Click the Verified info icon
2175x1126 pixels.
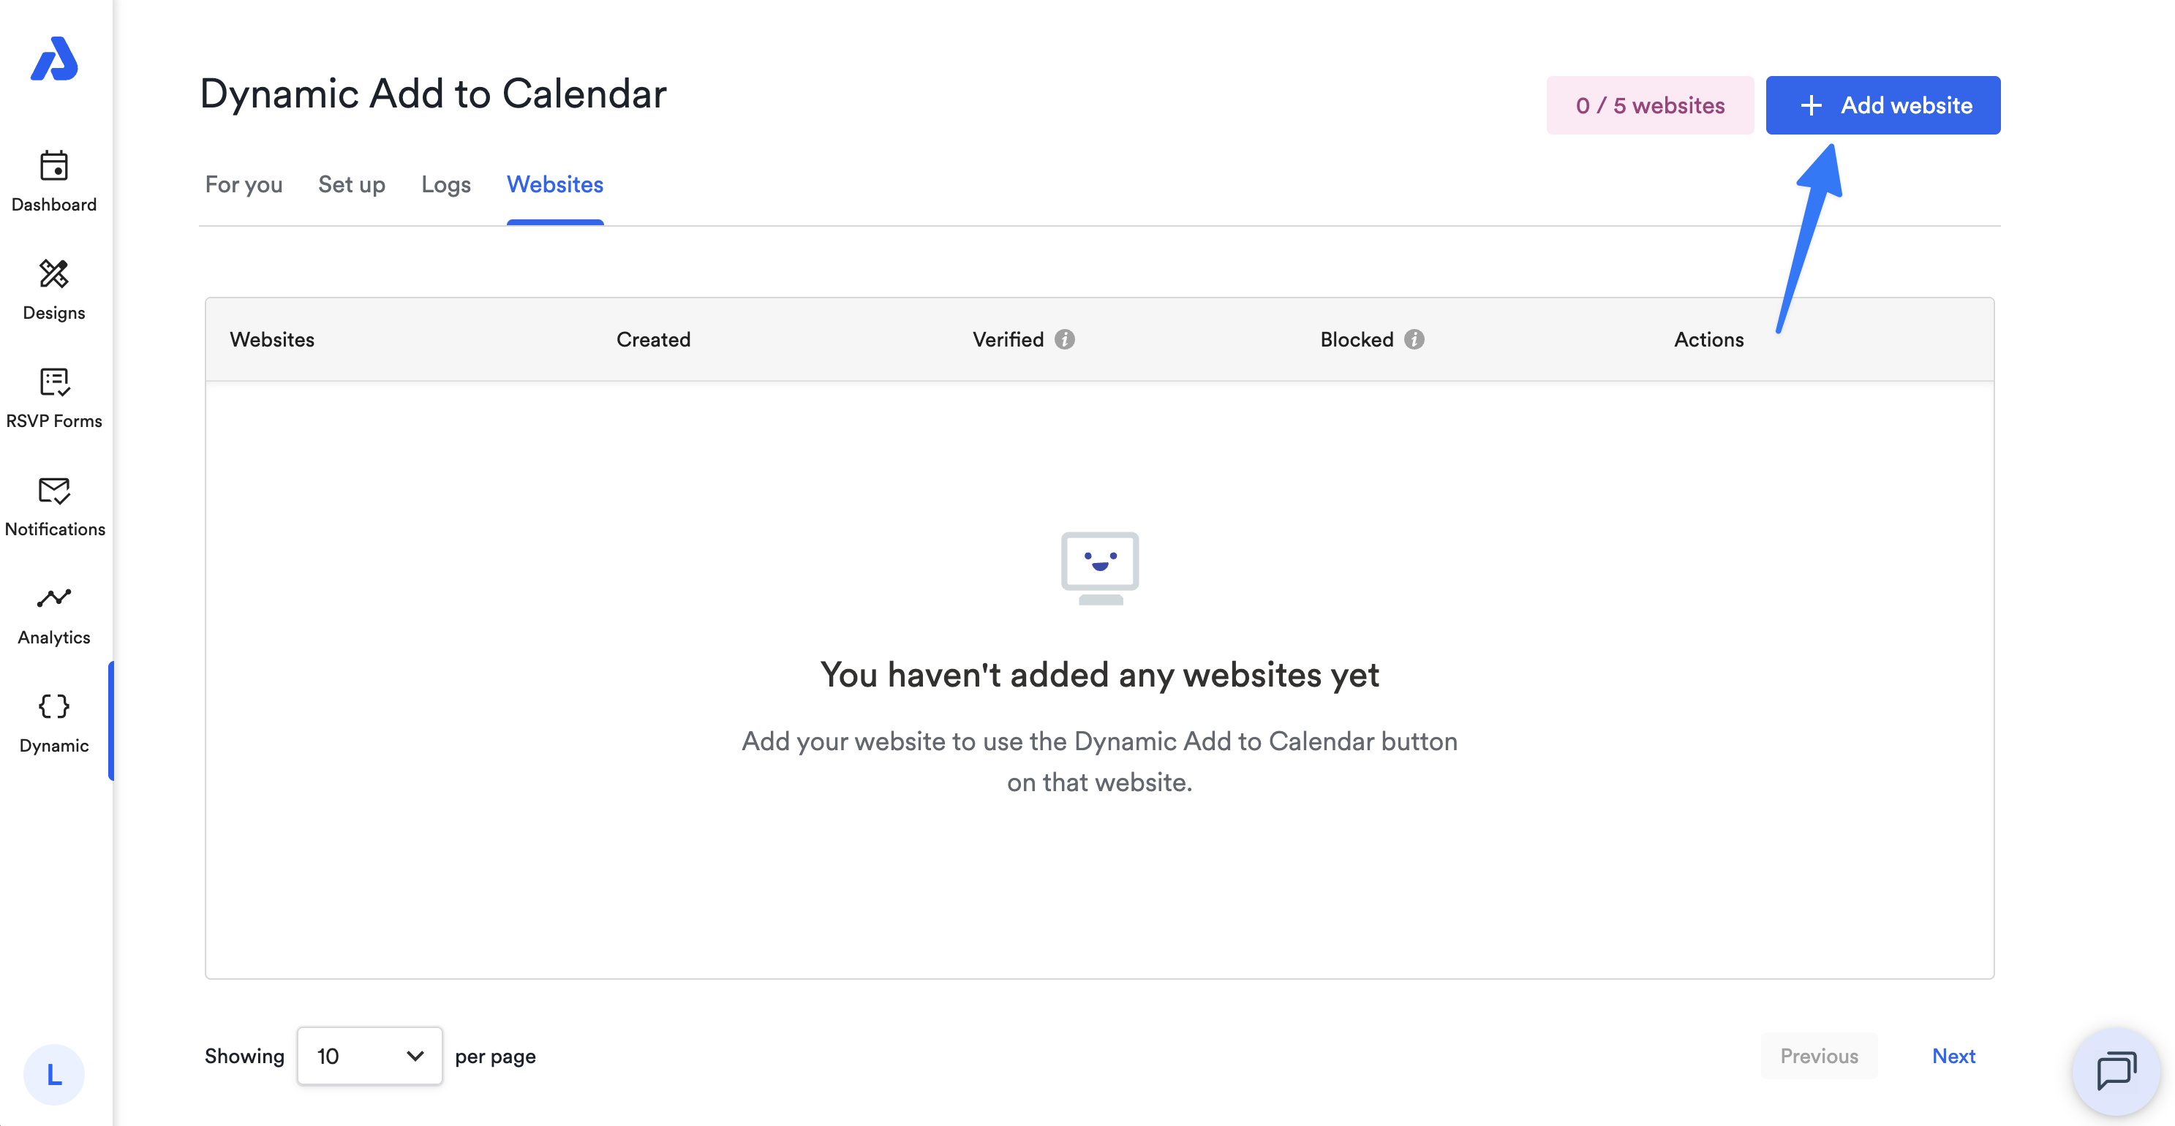(1065, 339)
